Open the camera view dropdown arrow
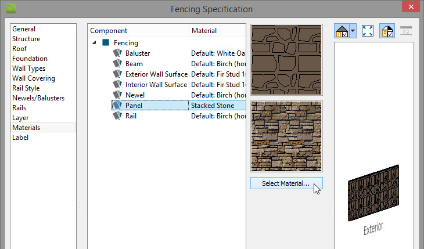Image resolution: width=424 pixels, height=249 pixels. click(353, 31)
